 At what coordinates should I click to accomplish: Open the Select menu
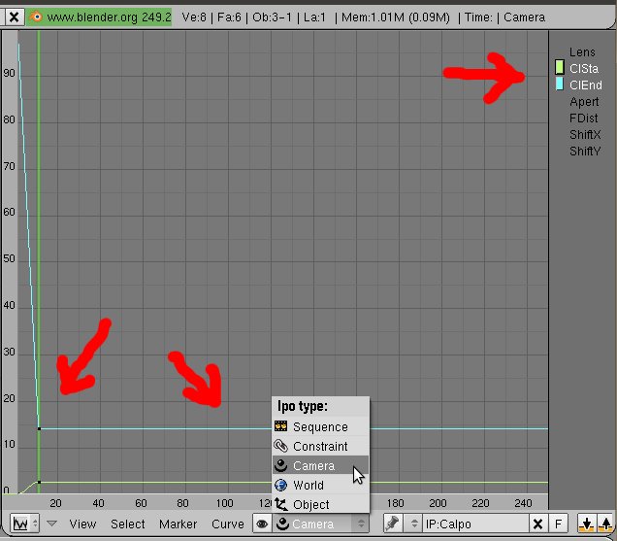click(127, 524)
